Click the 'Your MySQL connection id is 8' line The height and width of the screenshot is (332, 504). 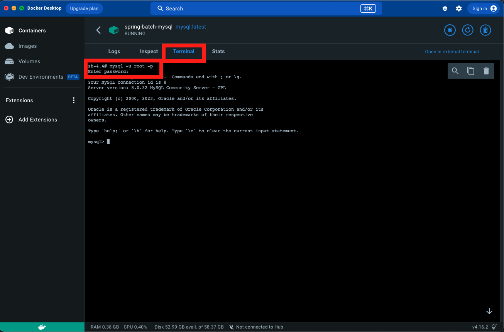127,82
